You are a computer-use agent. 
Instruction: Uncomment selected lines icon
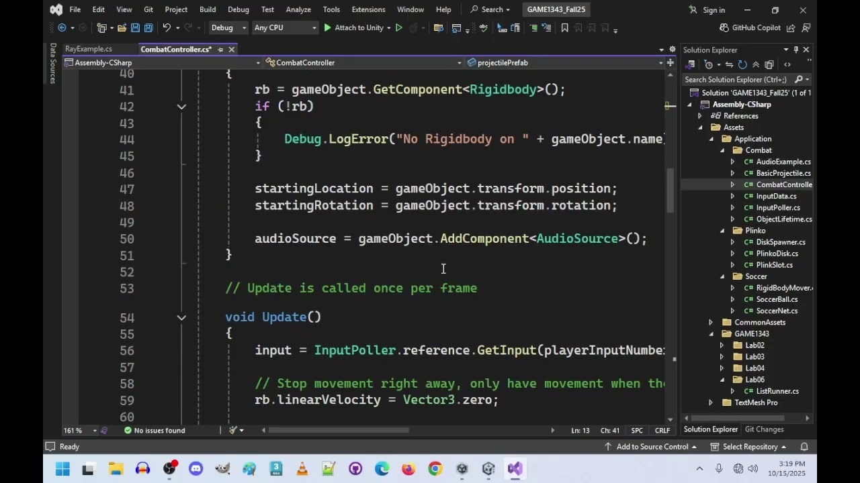coord(546,28)
